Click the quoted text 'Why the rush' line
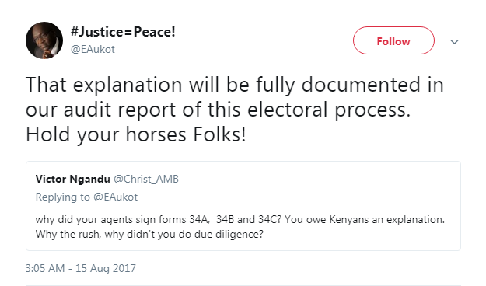486x286 pixels. (149, 234)
